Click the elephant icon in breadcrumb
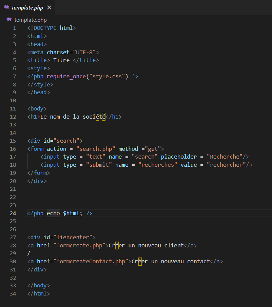The width and height of the screenshot is (272, 307). click(9, 20)
